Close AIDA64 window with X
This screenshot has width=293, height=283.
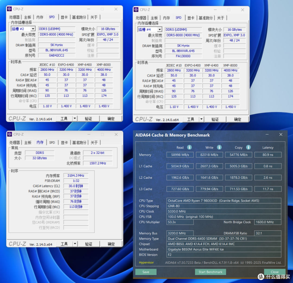point(281,134)
